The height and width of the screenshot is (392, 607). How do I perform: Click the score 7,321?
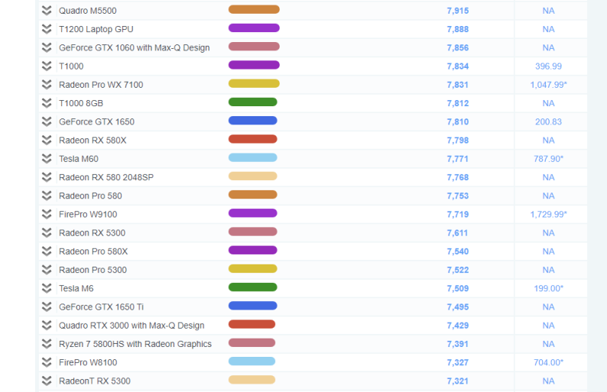tap(458, 381)
